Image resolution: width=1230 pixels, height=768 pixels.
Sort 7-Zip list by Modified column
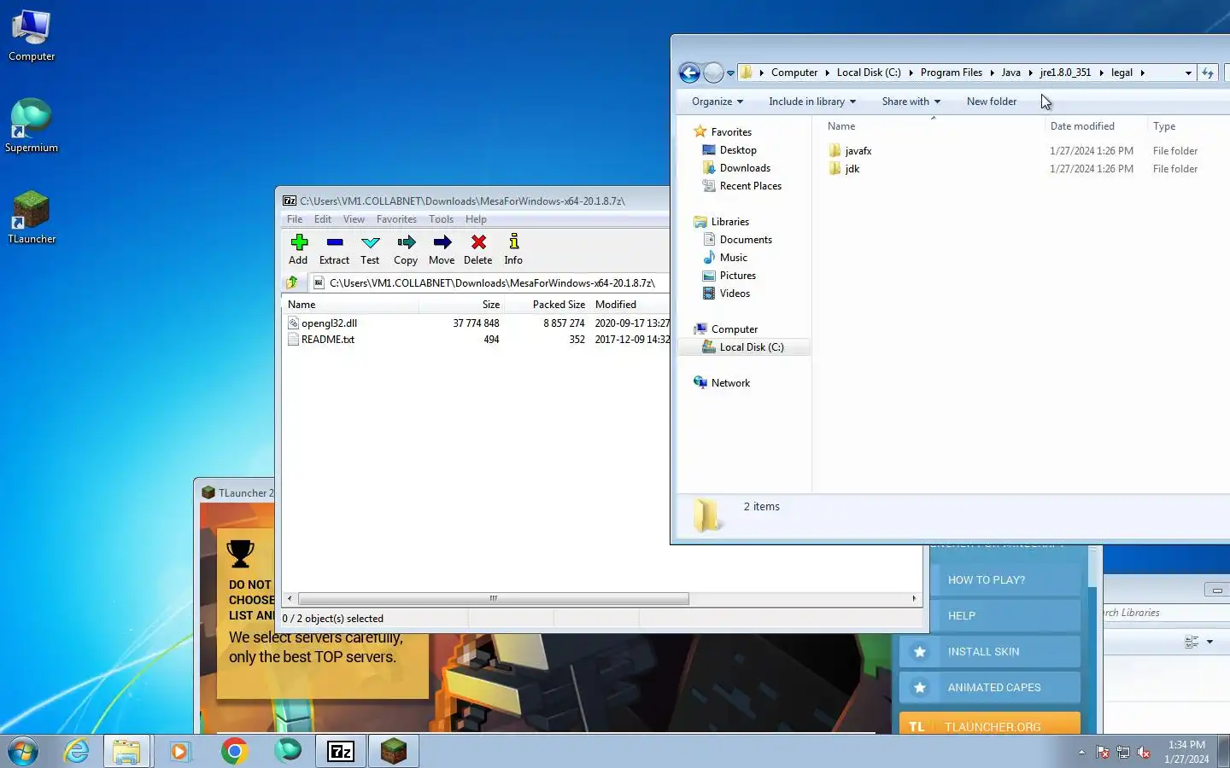pos(630,305)
